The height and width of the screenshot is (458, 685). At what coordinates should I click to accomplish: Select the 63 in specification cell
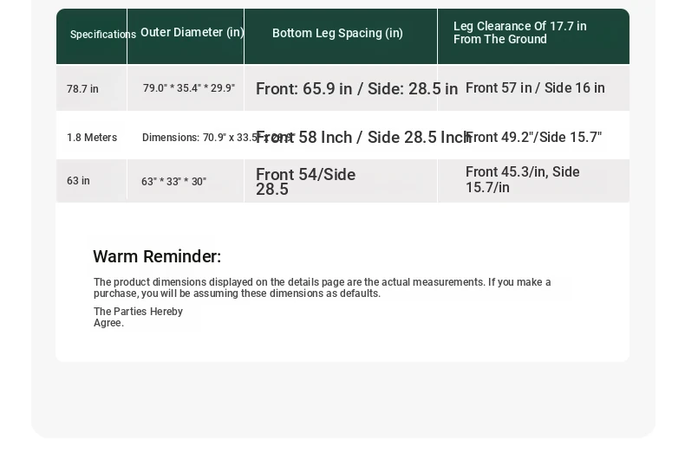78,181
